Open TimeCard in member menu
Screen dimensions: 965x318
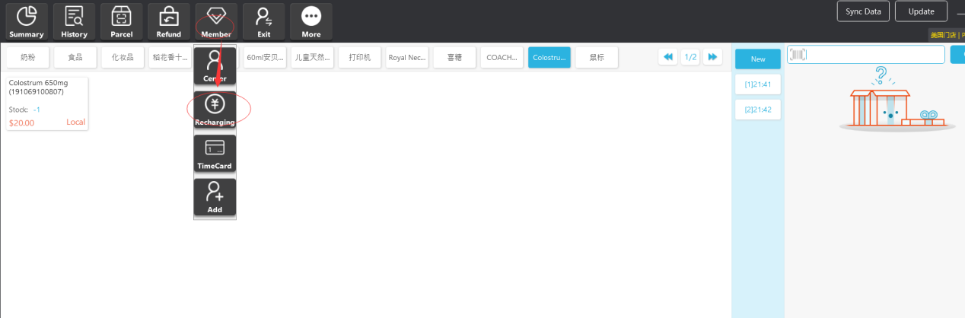tap(215, 154)
